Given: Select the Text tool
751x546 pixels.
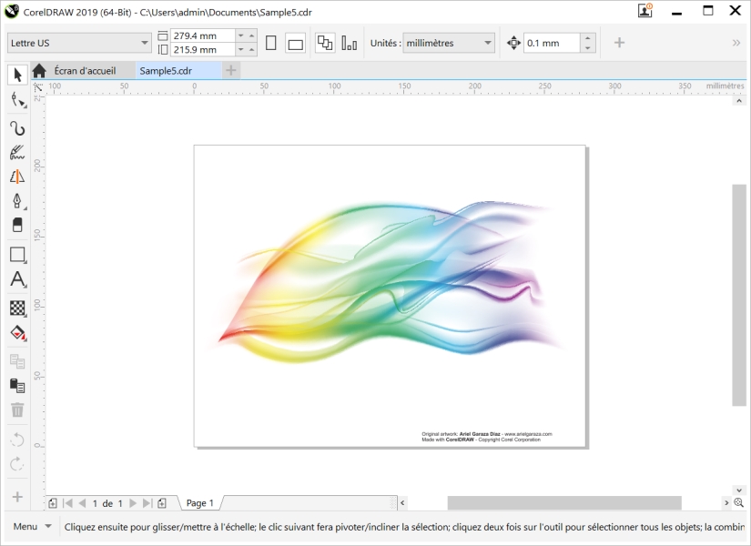Looking at the screenshot, I should pyautogui.click(x=16, y=280).
